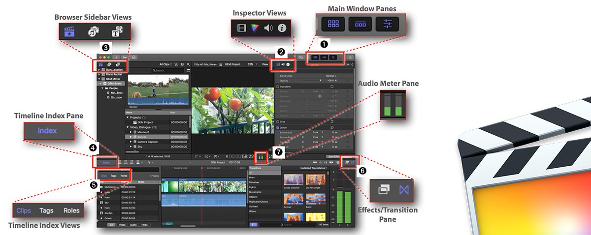Open the All Clips filter dropdown
Screen dimensions: 591x235
coord(166,64)
